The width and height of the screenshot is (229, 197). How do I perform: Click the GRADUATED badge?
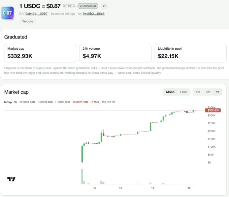point(88,6)
